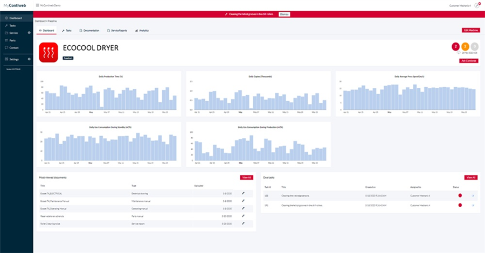Click the Title column header in documents
Screen dimensions: 485x253
tap(43, 186)
